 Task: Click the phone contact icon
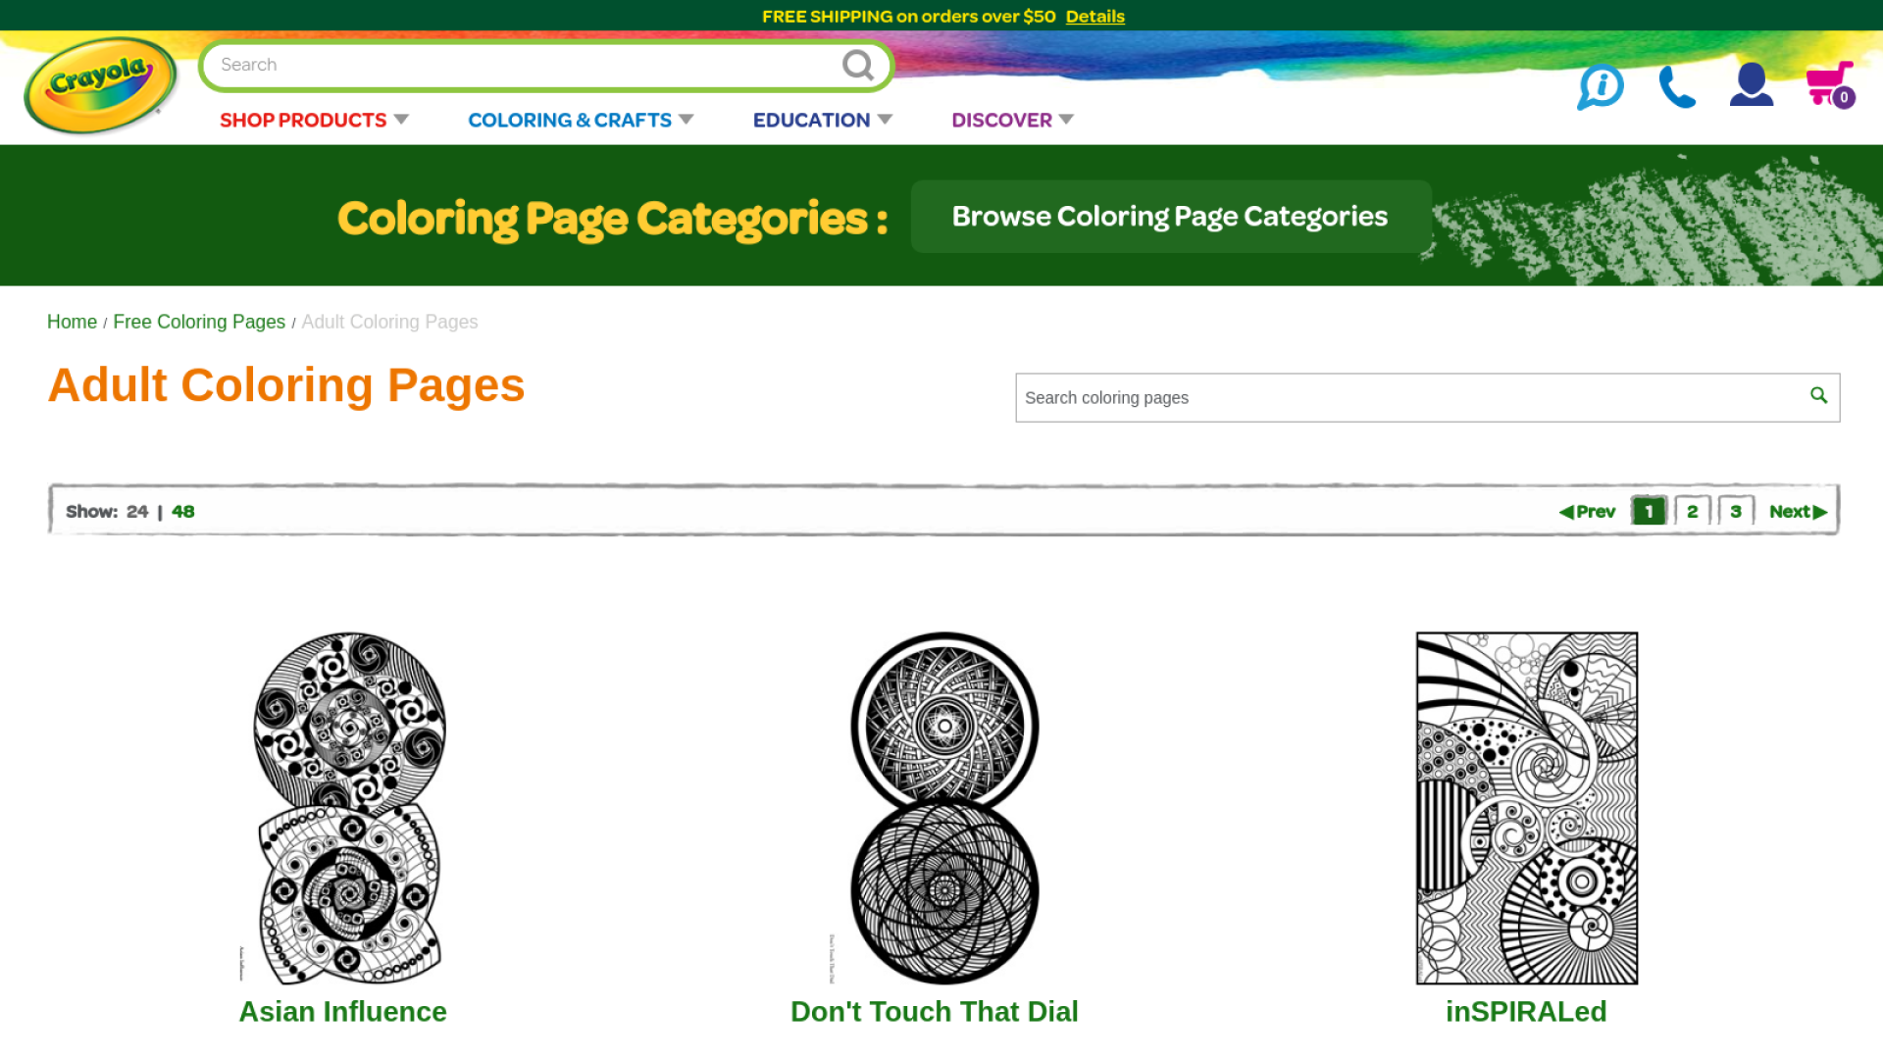pos(1676,86)
